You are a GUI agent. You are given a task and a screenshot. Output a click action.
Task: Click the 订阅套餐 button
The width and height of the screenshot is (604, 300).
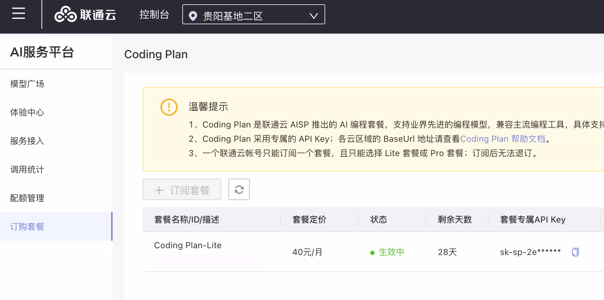[x=182, y=189]
